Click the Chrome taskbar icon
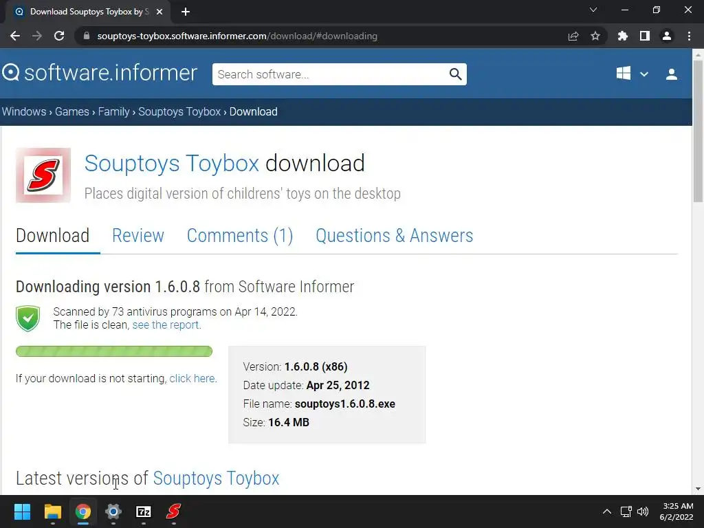The height and width of the screenshot is (528, 704). [x=83, y=511]
